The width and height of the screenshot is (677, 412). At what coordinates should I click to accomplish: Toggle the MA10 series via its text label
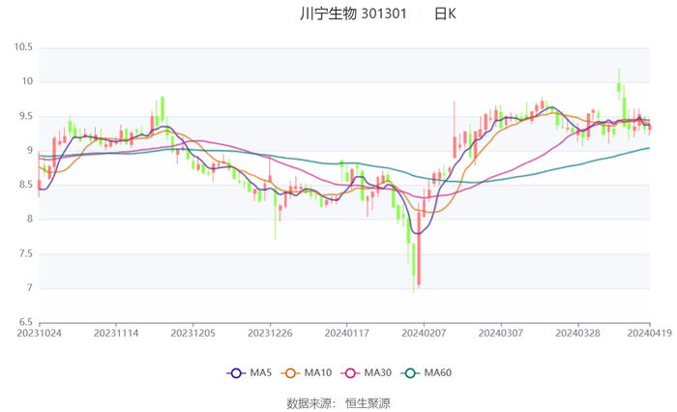(x=318, y=373)
